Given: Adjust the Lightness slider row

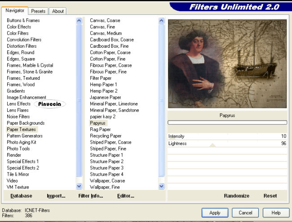Looking at the screenshot, I should tap(227, 143).
